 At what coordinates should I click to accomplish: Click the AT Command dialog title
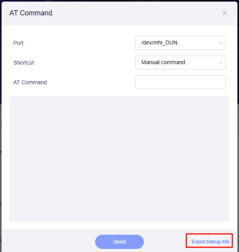coord(31,13)
